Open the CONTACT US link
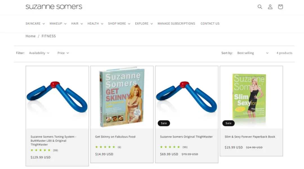Viewport: 304px width, 169px height. (210, 24)
